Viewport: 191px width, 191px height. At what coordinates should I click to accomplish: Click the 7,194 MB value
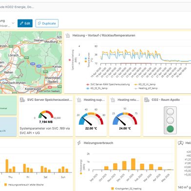tap(46, 122)
